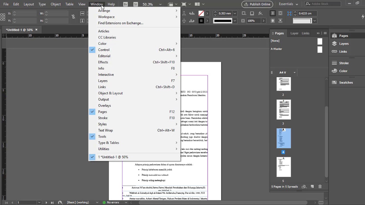Toggle Layers in Window menu
This screenshot has height=205, width=365.
click(134, 81)
